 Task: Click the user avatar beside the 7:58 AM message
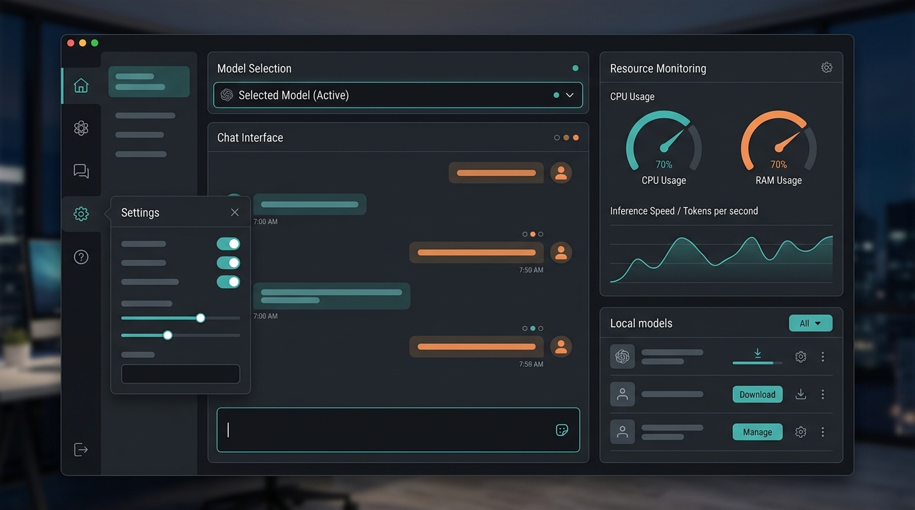(x=561, y=347)
